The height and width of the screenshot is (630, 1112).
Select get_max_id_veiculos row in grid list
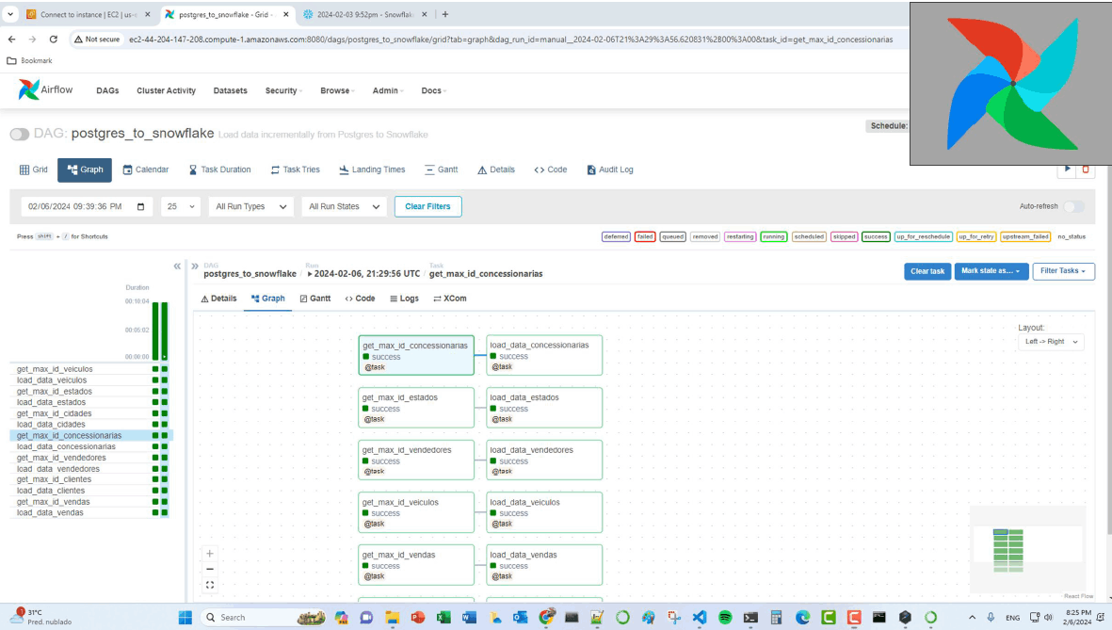click(91, 369)
